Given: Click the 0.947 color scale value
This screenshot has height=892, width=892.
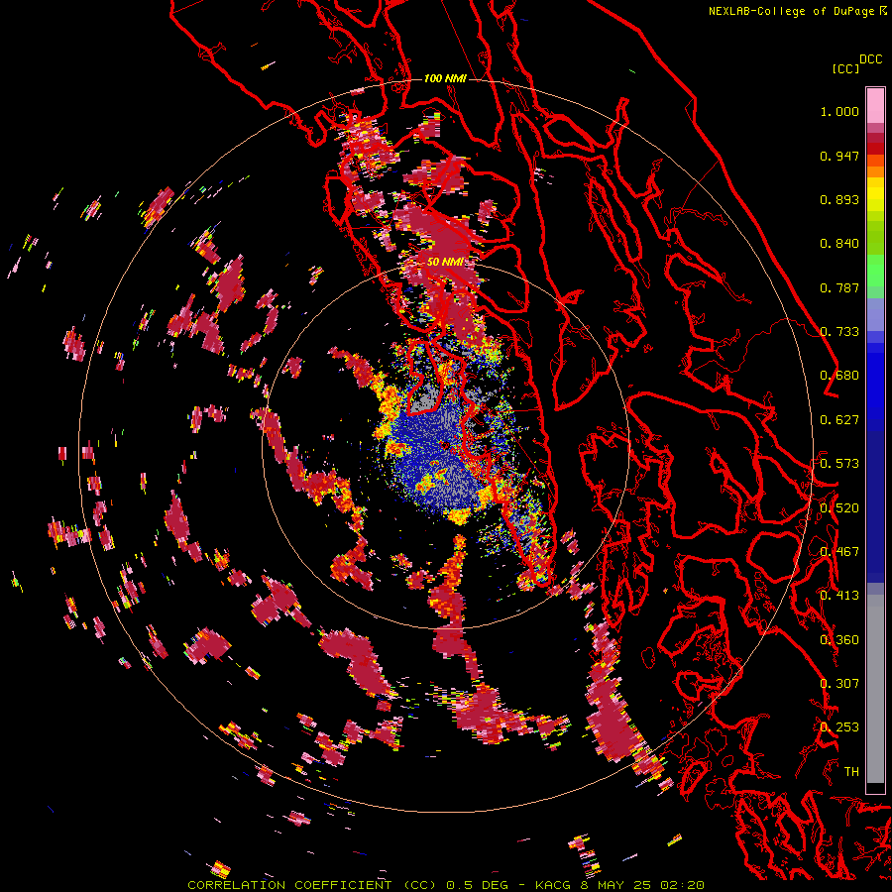Looking at the screenshot, I should pos(839,156).
